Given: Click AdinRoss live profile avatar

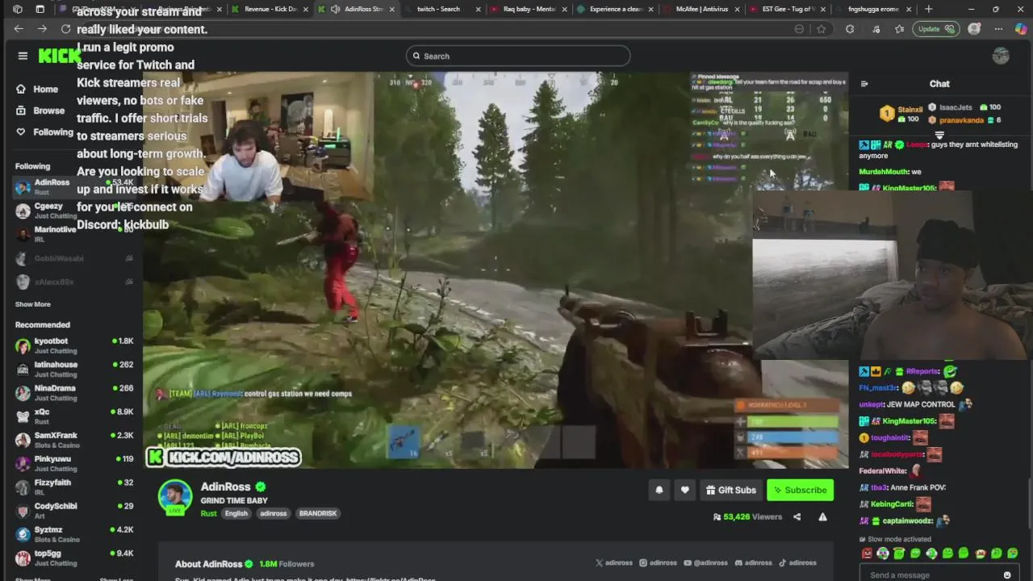Looking at the screenshot, I should (175, 497).
